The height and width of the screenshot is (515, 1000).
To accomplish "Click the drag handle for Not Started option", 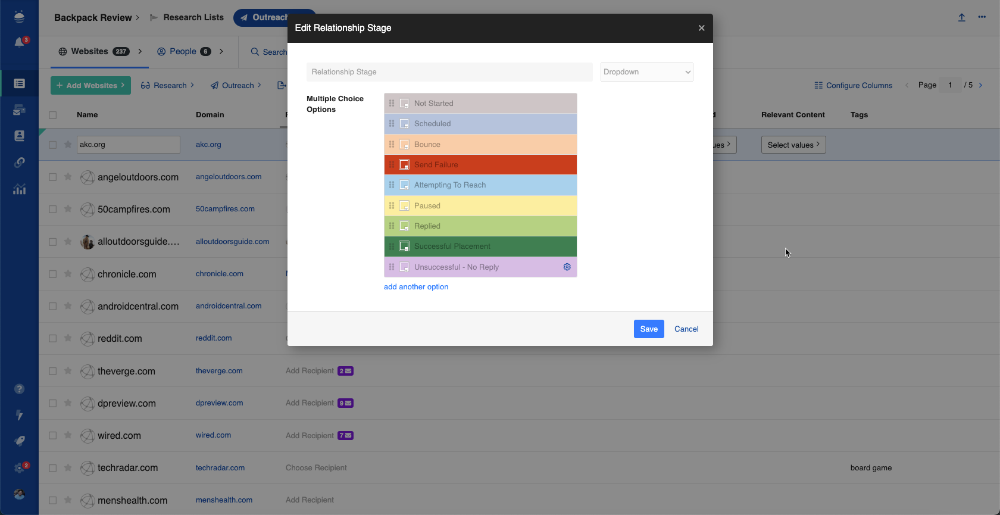I will pos(392,104).
